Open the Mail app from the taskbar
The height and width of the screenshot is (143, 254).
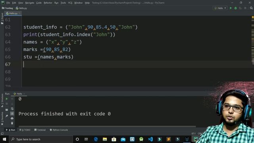click(x=123, y=139)
